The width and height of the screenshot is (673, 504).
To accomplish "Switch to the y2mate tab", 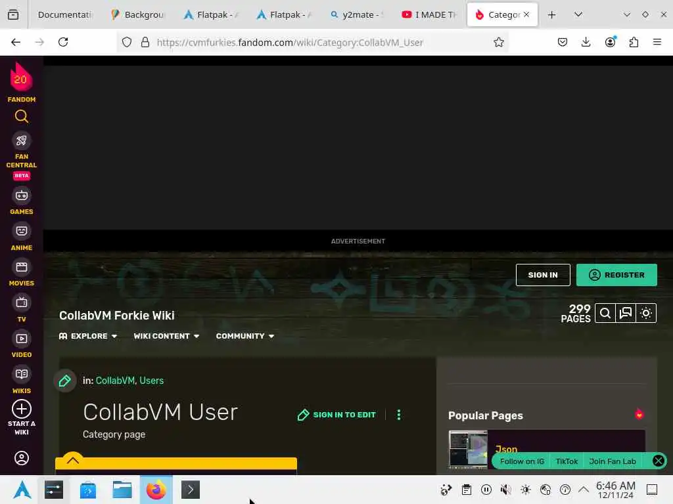I will click(357, 14).
